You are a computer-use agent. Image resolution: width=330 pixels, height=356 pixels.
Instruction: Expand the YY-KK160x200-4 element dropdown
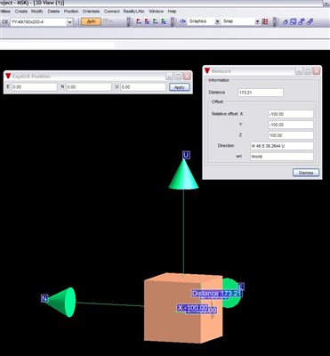click(x=70, y=22)
